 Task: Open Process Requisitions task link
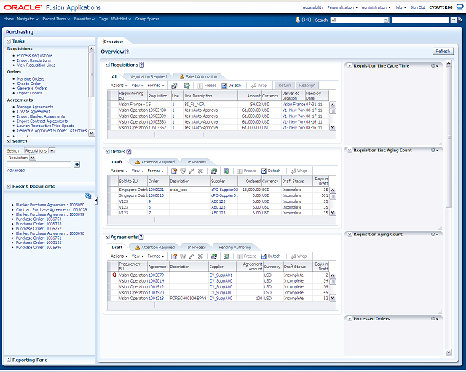(x=35, y=56)
